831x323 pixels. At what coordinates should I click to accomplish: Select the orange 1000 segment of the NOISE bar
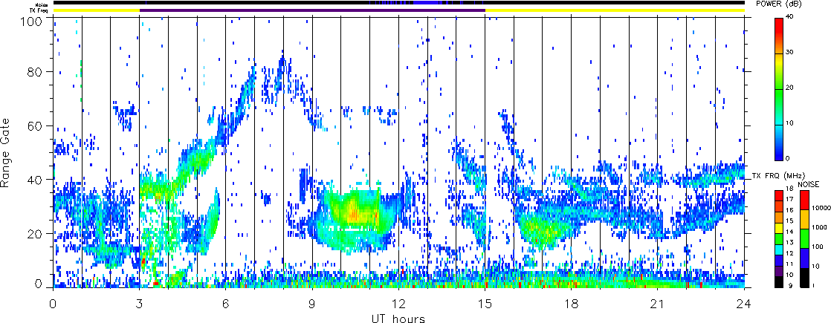click(804, 219)
